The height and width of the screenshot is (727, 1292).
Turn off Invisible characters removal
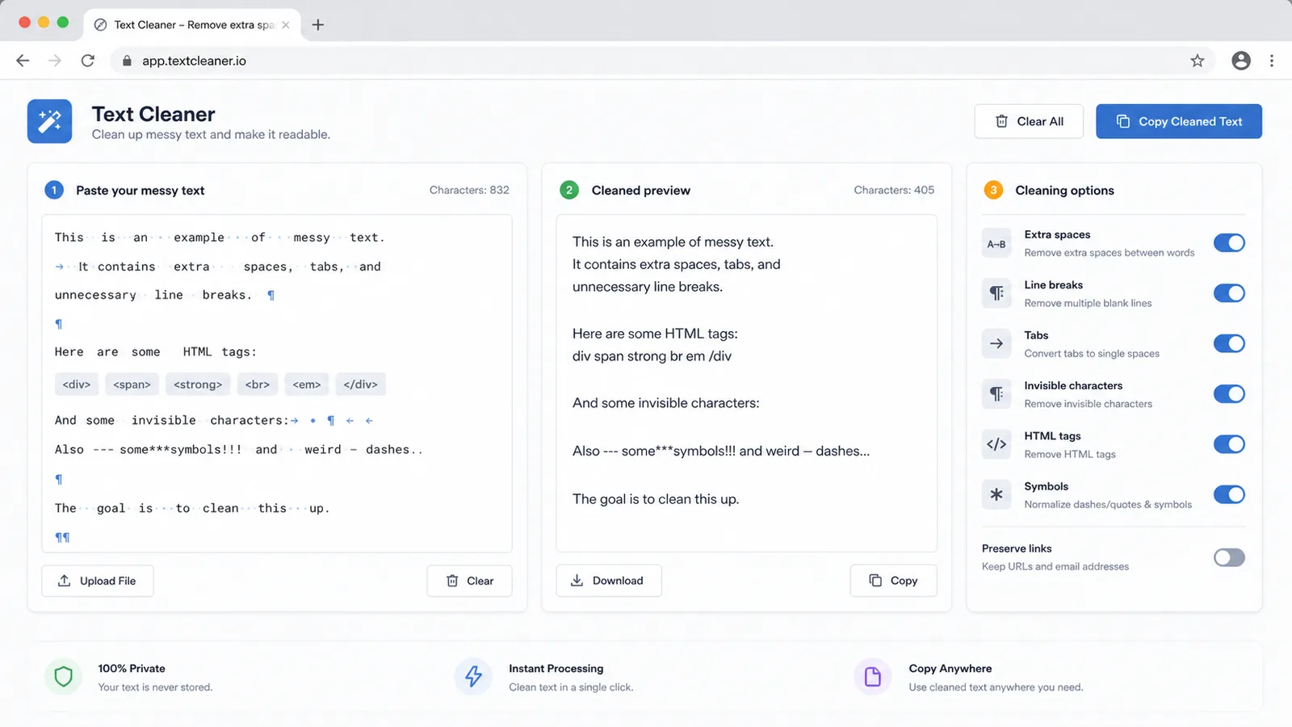pyautogui.click(x=1229, y=394)
